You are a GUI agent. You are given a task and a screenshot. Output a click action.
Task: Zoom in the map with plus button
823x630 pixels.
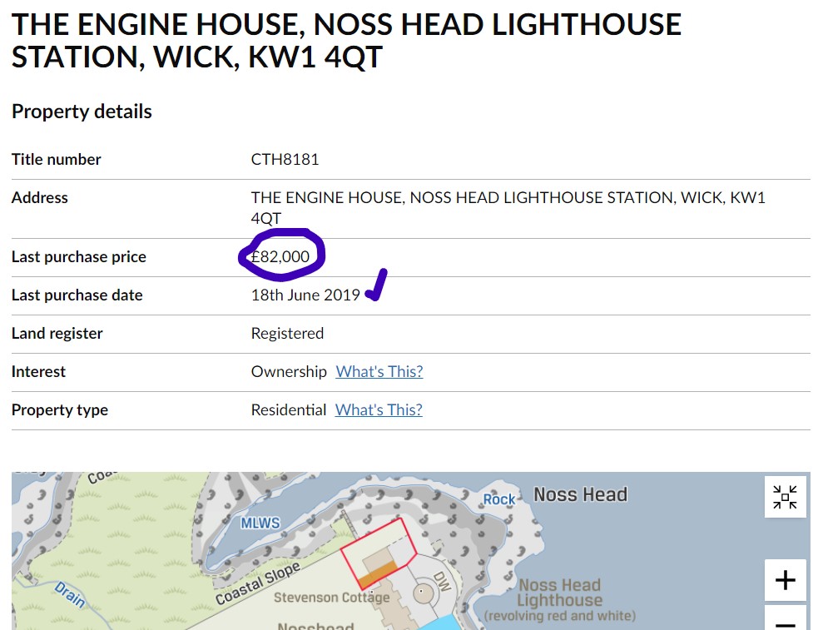pos(786,580)
